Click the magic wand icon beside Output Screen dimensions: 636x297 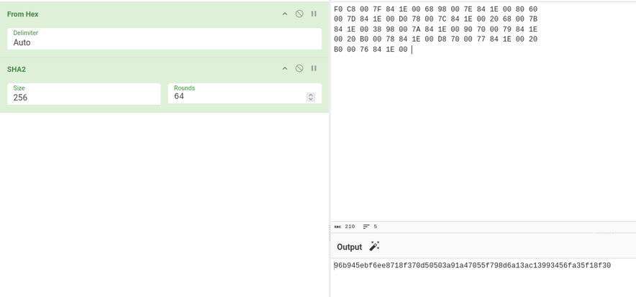(x=374, y=246)
